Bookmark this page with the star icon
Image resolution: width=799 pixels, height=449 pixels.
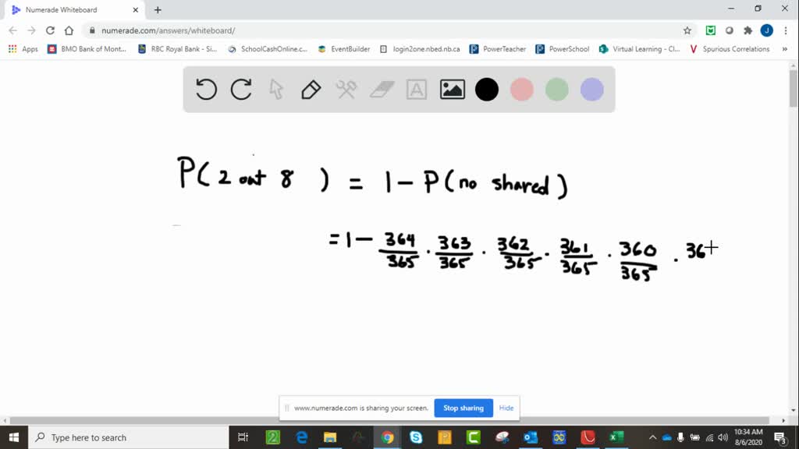686,29
